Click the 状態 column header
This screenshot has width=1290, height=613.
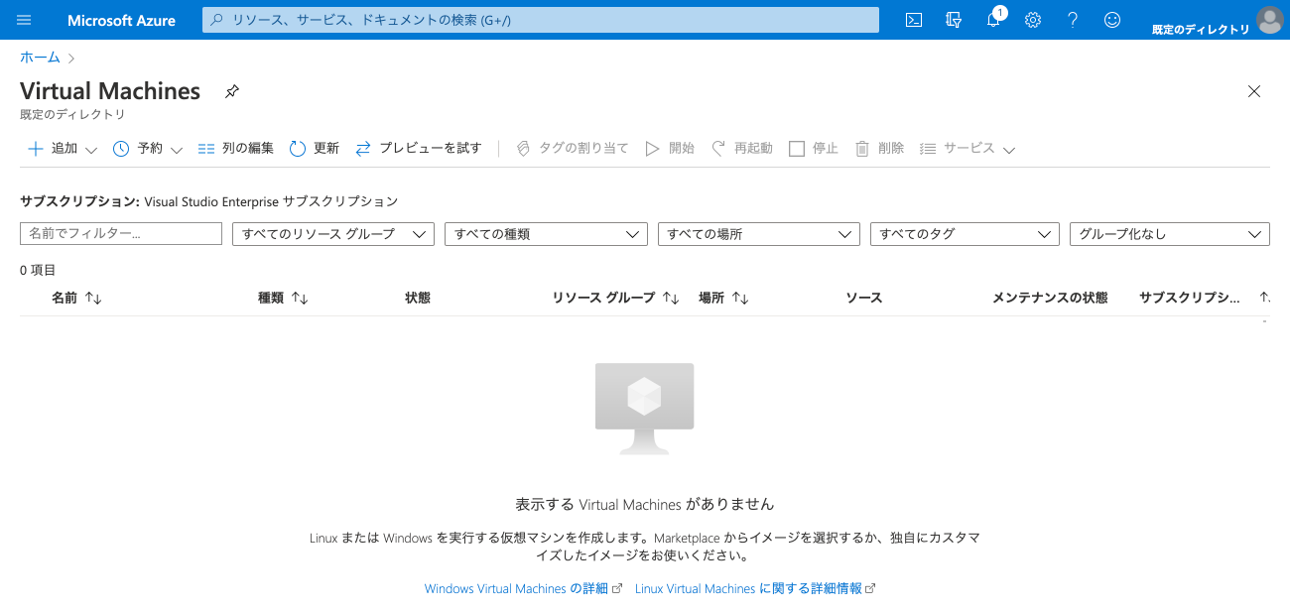[418, 298]
